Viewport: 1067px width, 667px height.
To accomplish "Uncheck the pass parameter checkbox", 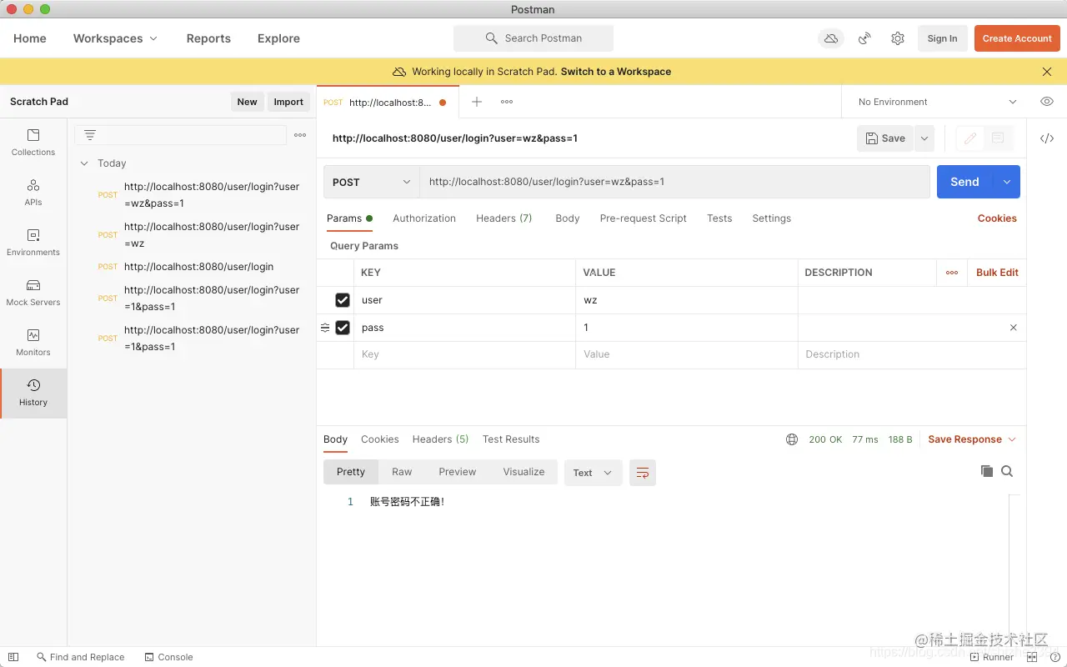I will coord(343,328).
